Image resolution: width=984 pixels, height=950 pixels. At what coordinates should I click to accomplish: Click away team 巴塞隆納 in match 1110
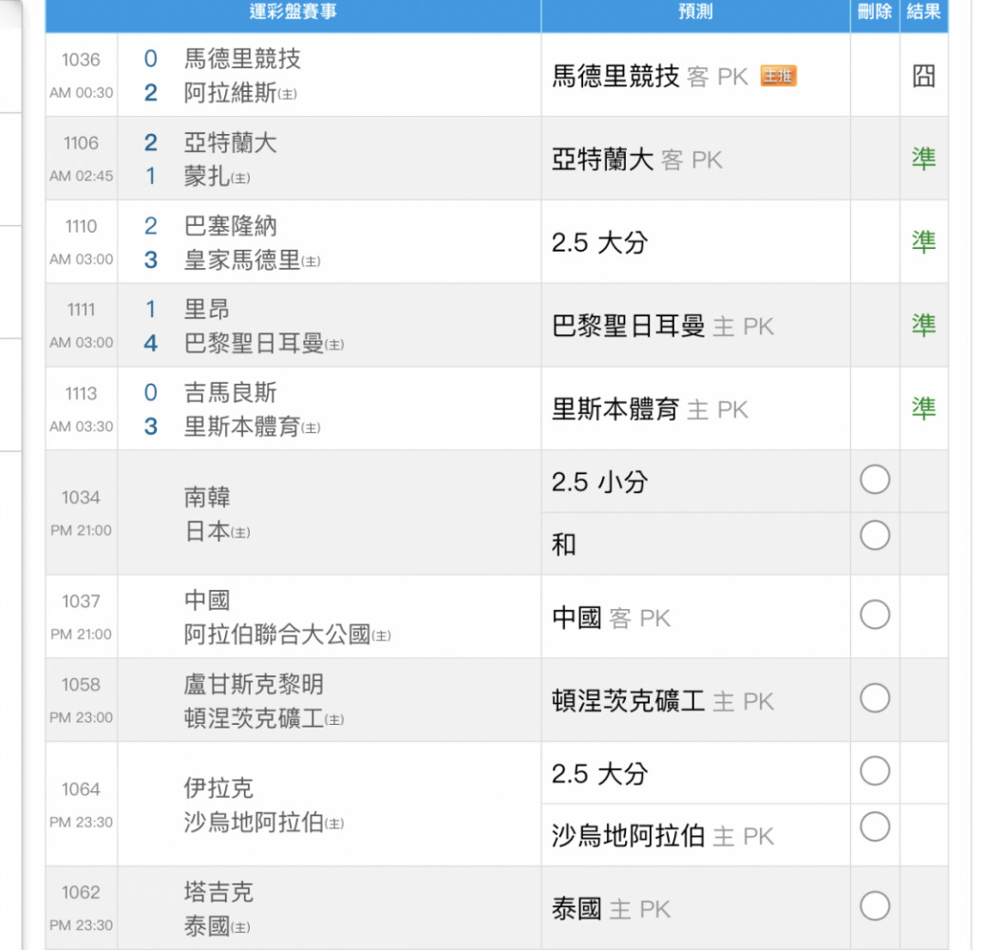tap(230, 226)
